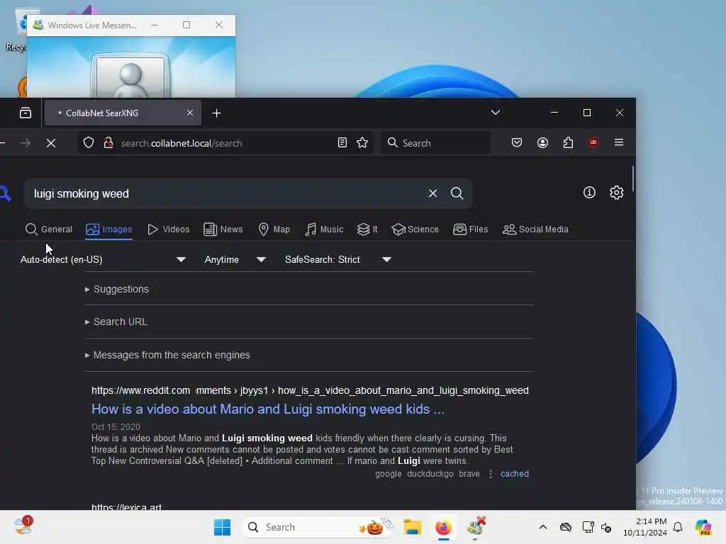Click the address bar URL
Image resolution: width=726 pixels, height=544 pixels.
pos(181,143)
